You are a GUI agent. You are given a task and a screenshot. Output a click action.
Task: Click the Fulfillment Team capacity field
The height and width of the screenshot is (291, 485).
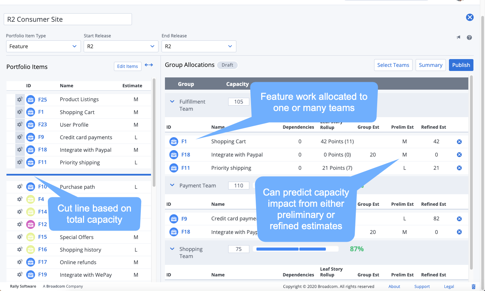(238, 102)
